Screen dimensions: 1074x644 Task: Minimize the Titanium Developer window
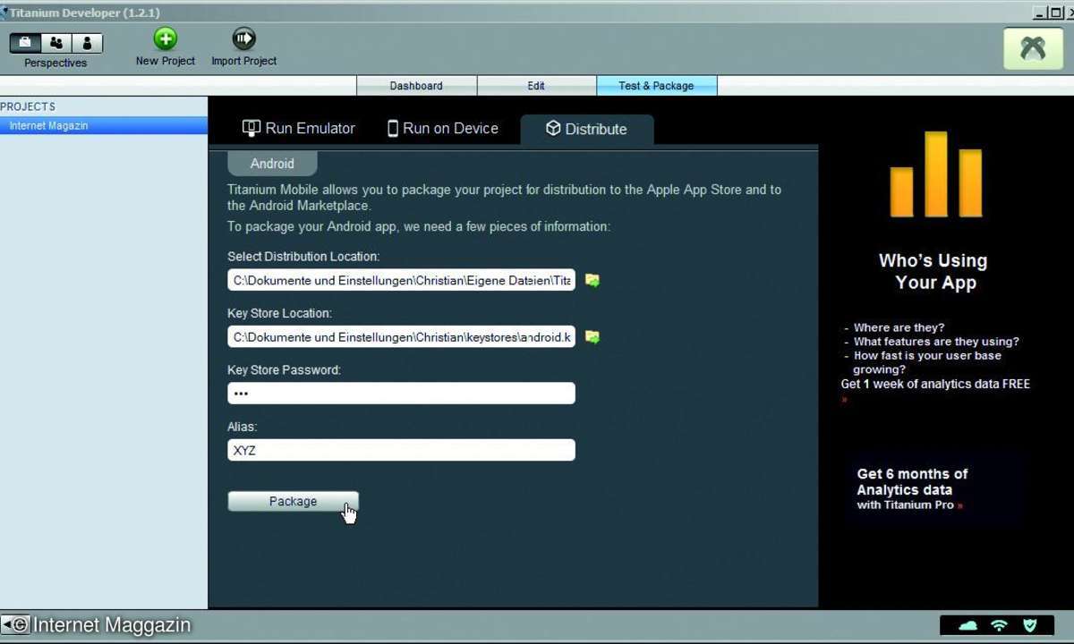(1039, 13)
